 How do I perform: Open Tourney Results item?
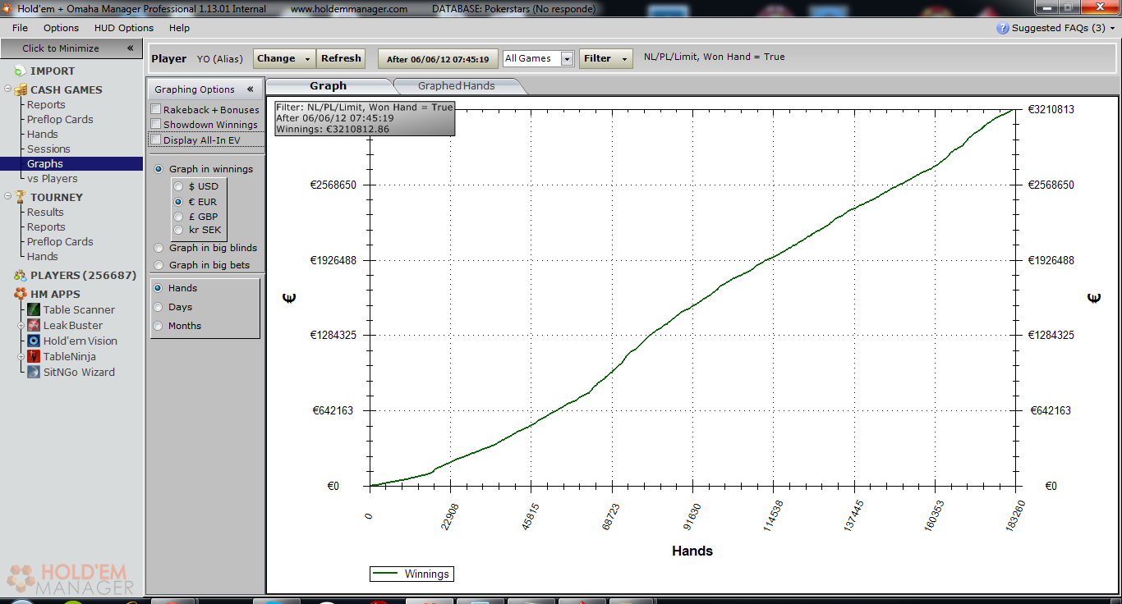(45, 212)
